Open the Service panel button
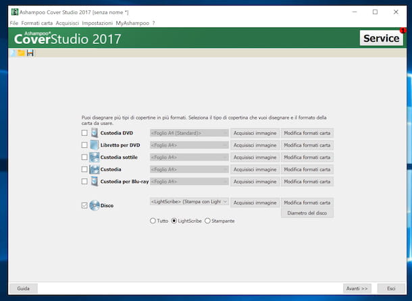Image resolution: width=412 pixels, height=301 pixels. click(x=382, y=38)
